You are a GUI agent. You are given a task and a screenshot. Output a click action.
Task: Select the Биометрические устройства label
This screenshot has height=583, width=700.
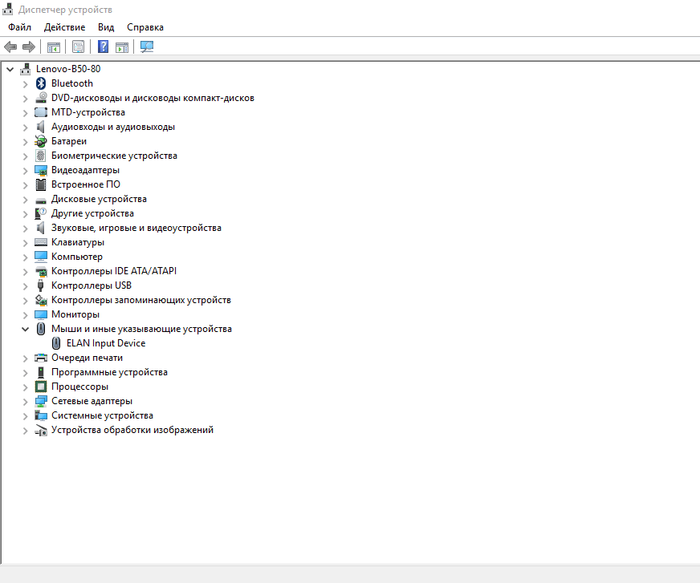click(114, 156)
